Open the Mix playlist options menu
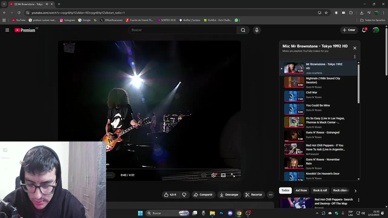Image resolution: width=388 pixels, height=218 pixels. coord(355,57)
